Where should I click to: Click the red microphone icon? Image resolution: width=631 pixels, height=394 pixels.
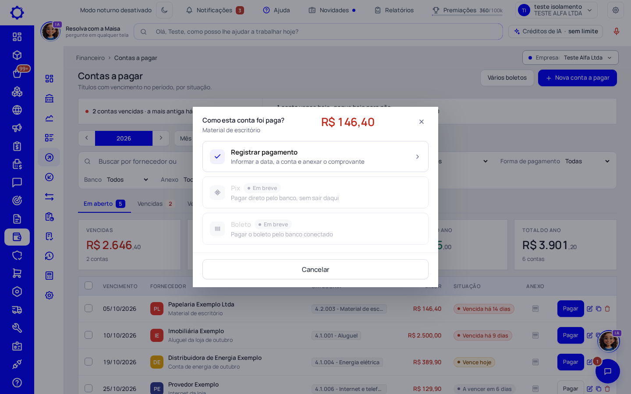click(x=617, y=32)
